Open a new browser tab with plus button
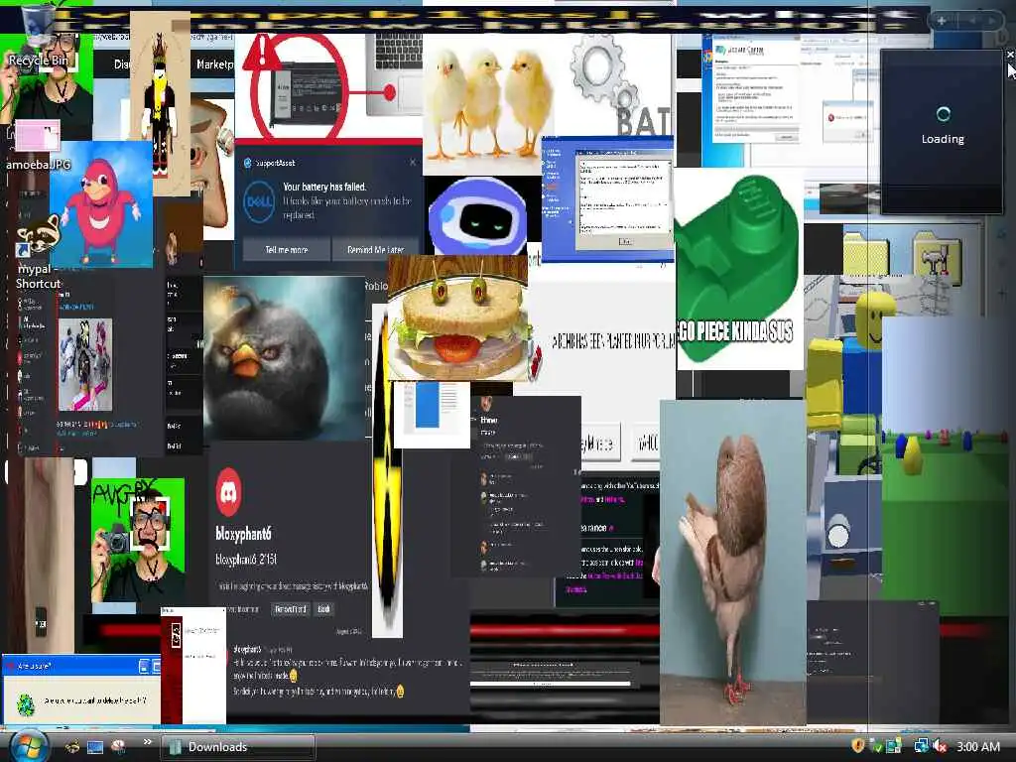The width and height of the screenshot is (1016, 762). [942, 21]
